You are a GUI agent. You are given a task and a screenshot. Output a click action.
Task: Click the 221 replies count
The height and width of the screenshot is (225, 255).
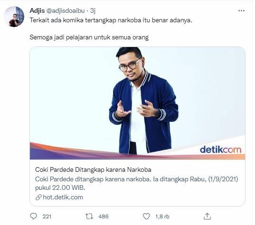(x=47, y=216)
